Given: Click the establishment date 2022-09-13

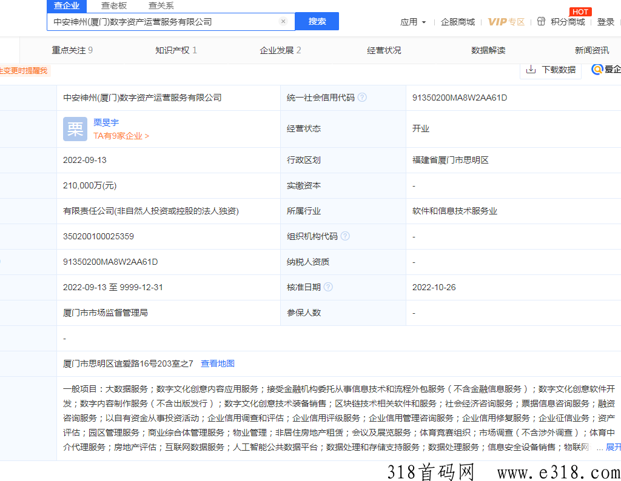Looking at the screenshot, I should [85, 160].
